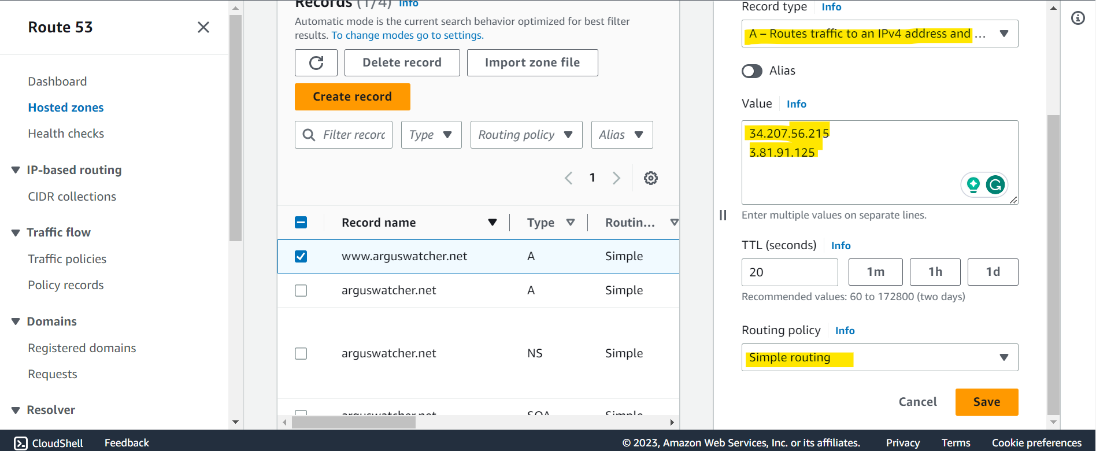Close the Route 53 navigation panel
1096x451 pixels.
tap(203, 27)
